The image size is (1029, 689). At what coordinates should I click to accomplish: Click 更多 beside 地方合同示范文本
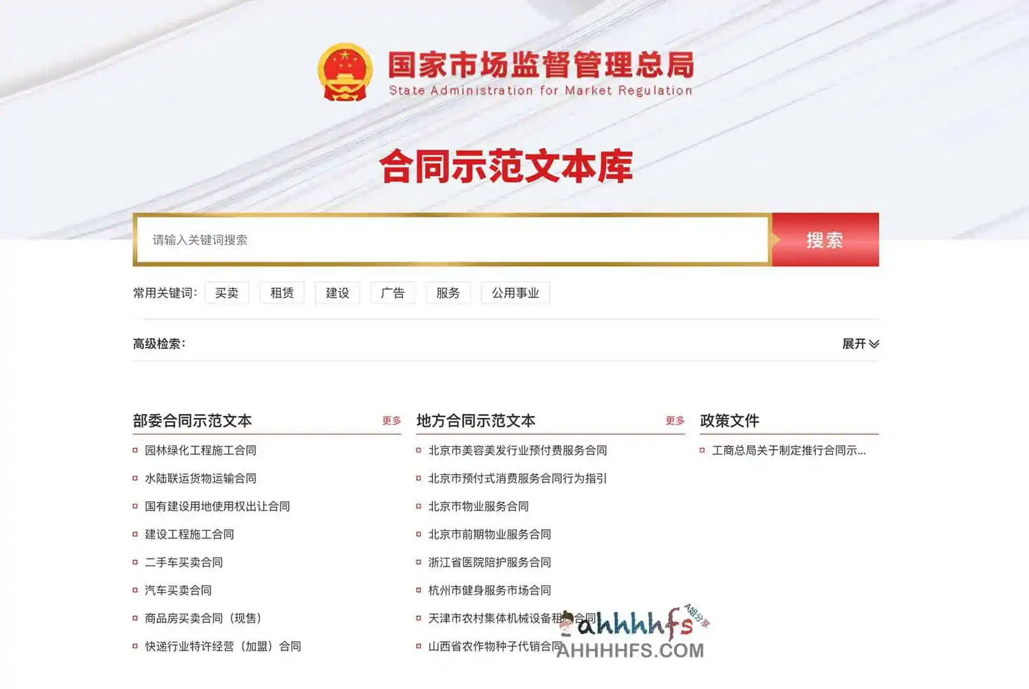click(x=676, y=421)
